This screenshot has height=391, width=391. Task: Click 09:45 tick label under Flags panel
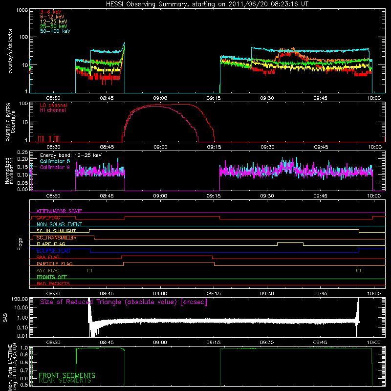point(321,294)
